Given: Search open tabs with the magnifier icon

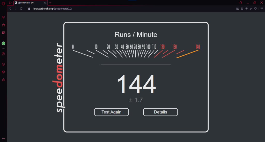Looking at the screenshot, I should pos(241,3).
